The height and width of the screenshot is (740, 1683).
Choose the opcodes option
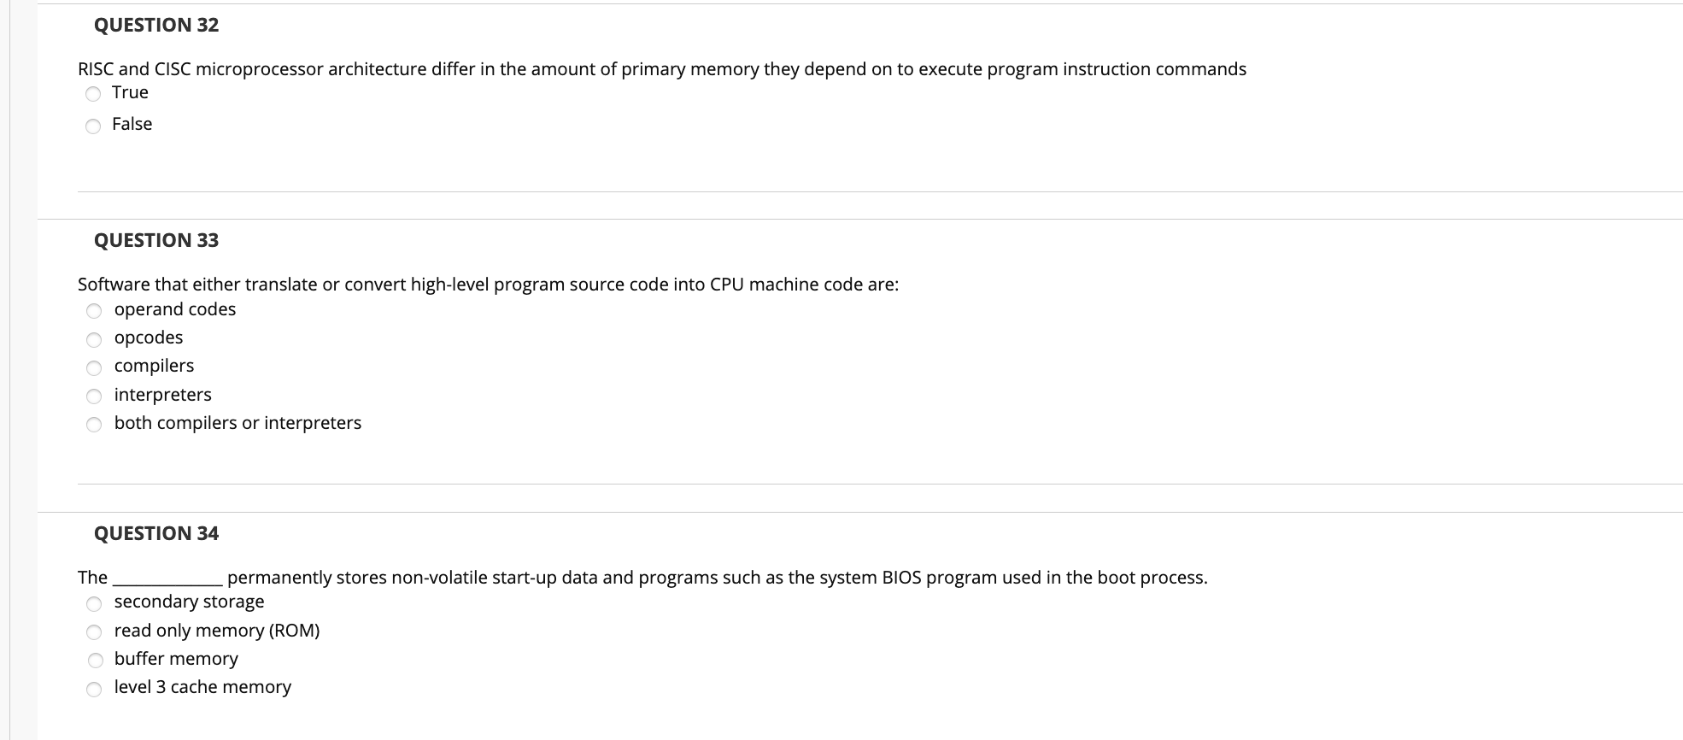94,338
